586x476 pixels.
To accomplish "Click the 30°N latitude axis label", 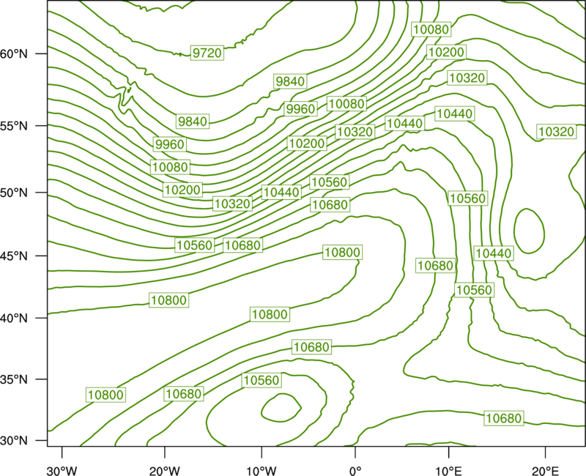I will pos(14,441).
